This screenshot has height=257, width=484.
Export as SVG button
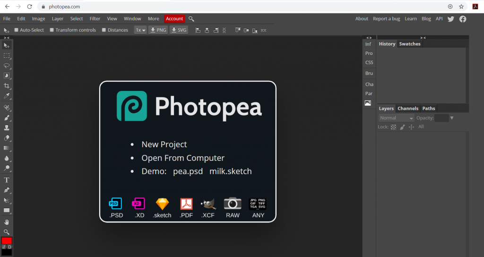click(179, 30)
